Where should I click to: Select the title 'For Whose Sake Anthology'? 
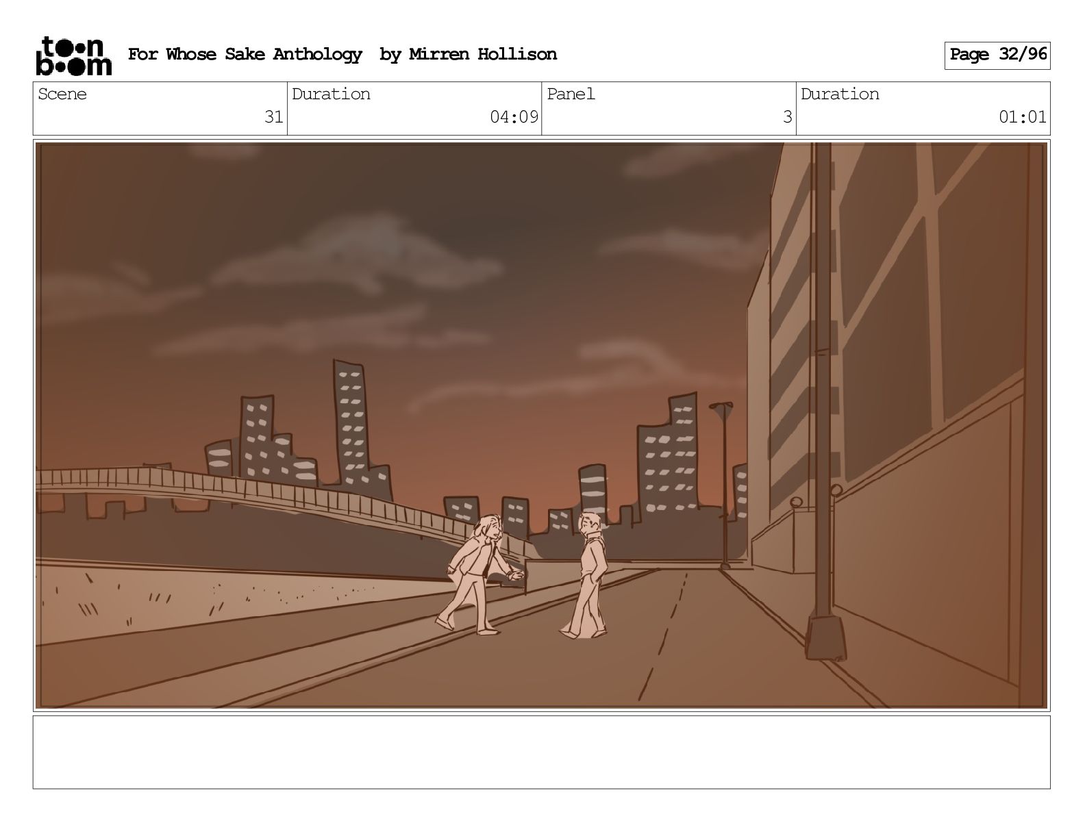tap(245, 55)
